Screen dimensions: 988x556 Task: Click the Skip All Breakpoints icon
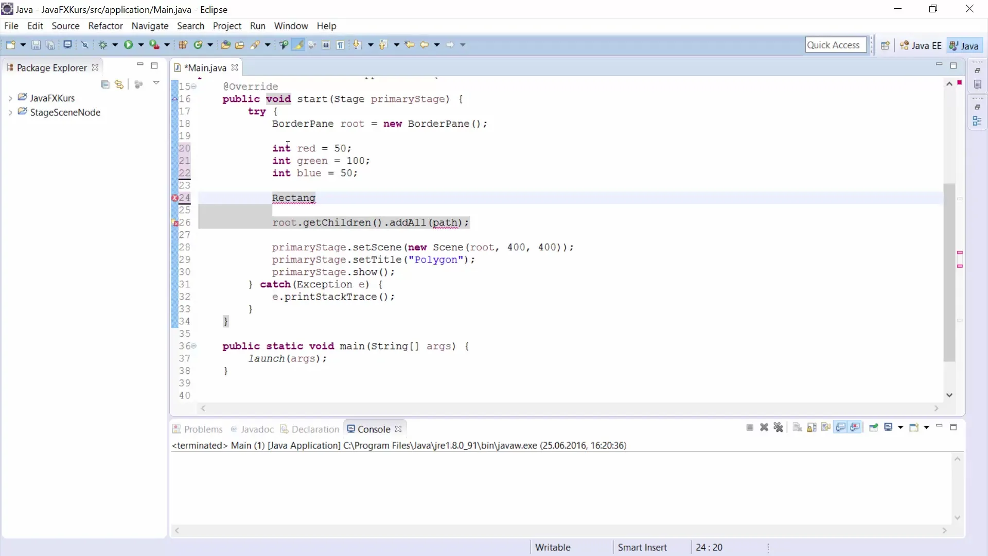click(85, 45)
